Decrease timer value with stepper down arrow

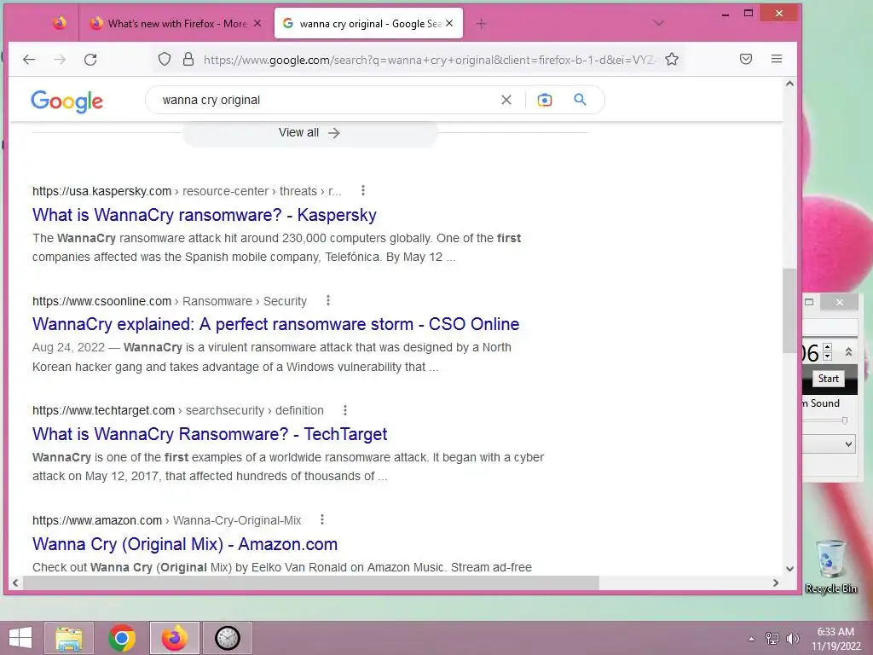tap(827, 356)
